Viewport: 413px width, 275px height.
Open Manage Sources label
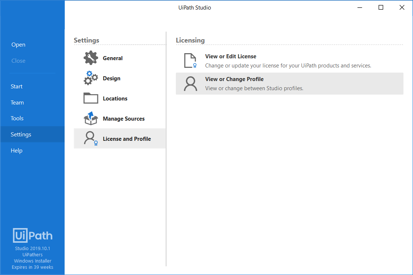coord(123,119)
